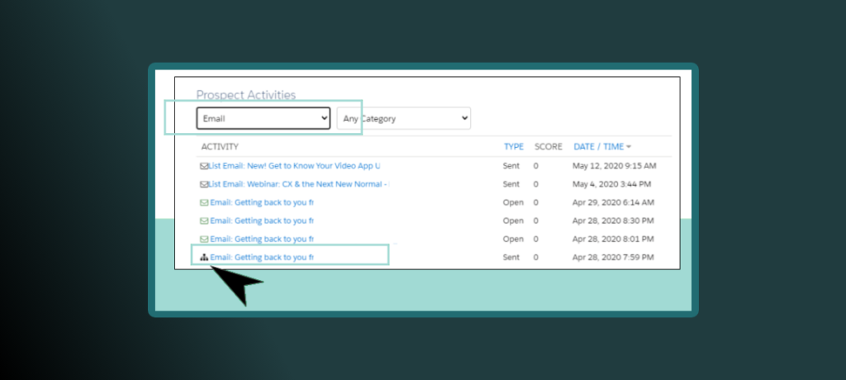Click envelope icon beside the Webinar list email

pyautogui.click(x=204, y=184)
